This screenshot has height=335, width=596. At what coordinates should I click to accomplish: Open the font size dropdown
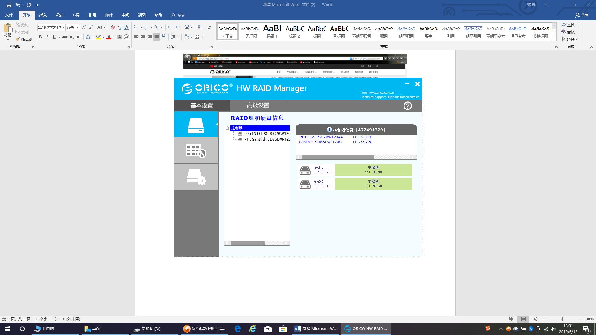(x=78, y=27)
